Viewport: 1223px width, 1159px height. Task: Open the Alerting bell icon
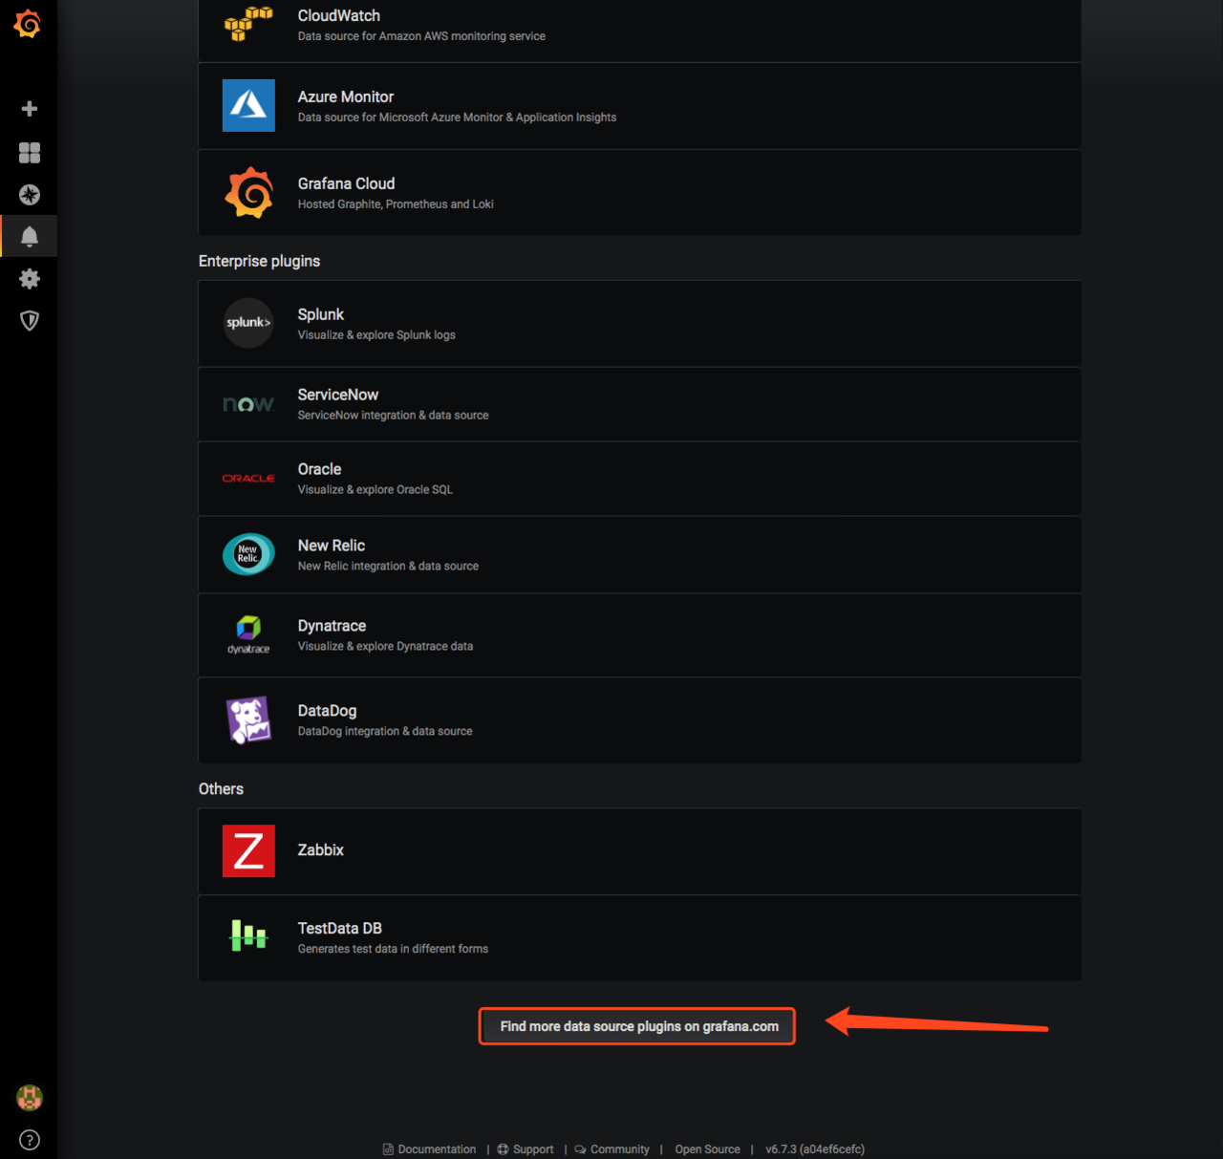30,237
